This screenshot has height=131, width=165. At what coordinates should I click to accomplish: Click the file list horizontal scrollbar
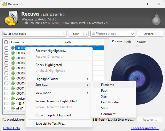pos(16,112)
